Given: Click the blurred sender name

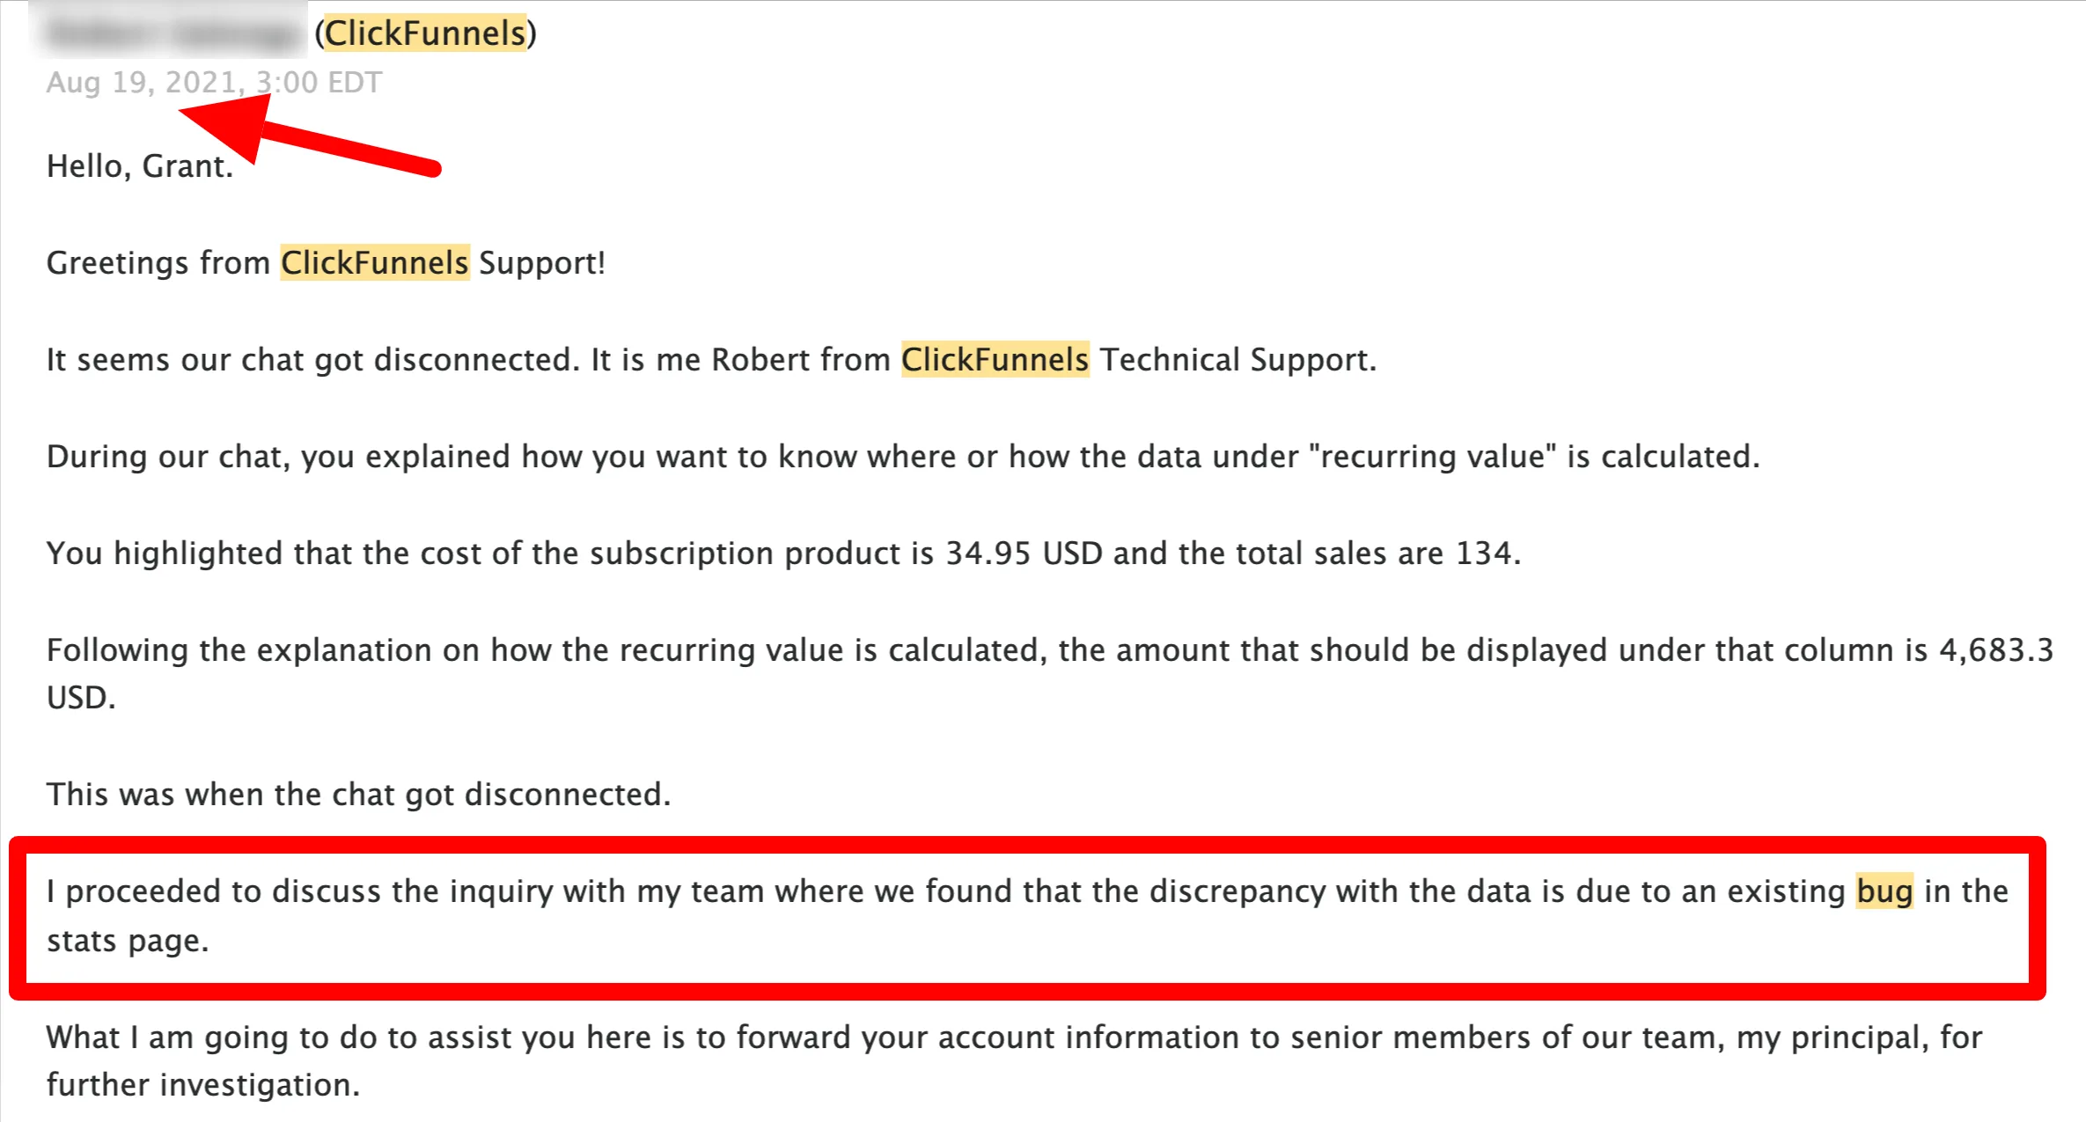Looking at the screenshot, I should point(173,33).
